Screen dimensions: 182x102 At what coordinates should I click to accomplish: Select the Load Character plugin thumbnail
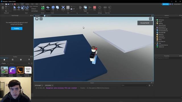4,70
